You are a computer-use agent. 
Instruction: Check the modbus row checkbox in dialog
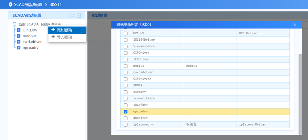click(x=126, y=66)
